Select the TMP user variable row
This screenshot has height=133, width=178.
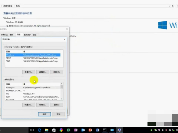point(33,61)
